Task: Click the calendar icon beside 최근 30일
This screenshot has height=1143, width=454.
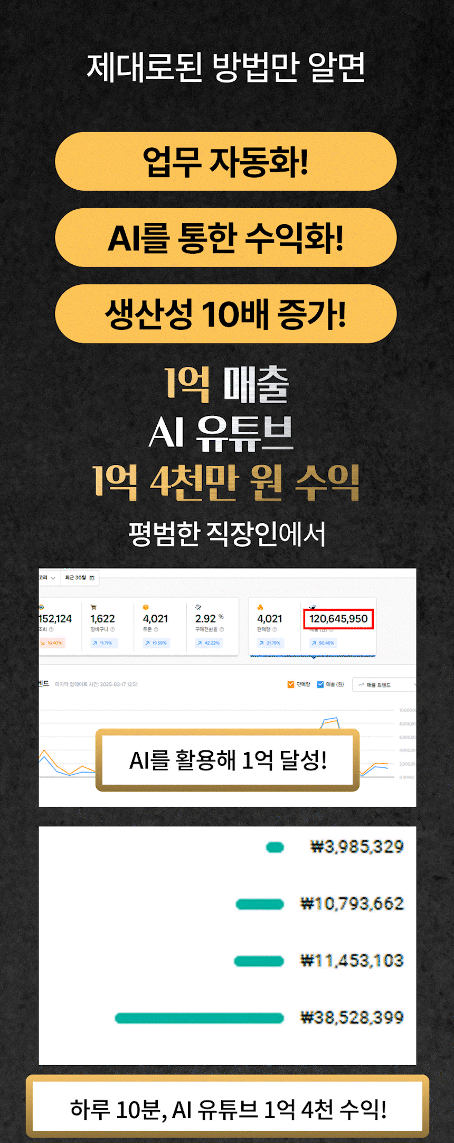Action: [x=92, y=578]
